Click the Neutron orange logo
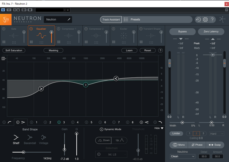 click(x=6, y=19)
